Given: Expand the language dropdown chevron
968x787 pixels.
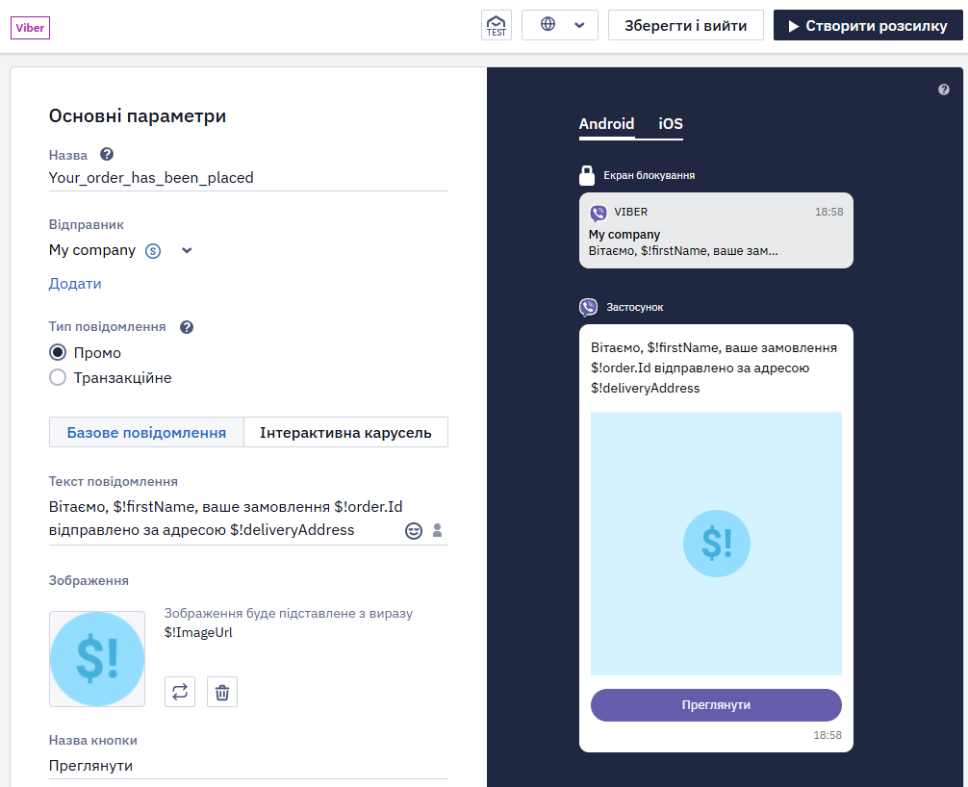Looking at the screenshot, I should tap(579, 25).
